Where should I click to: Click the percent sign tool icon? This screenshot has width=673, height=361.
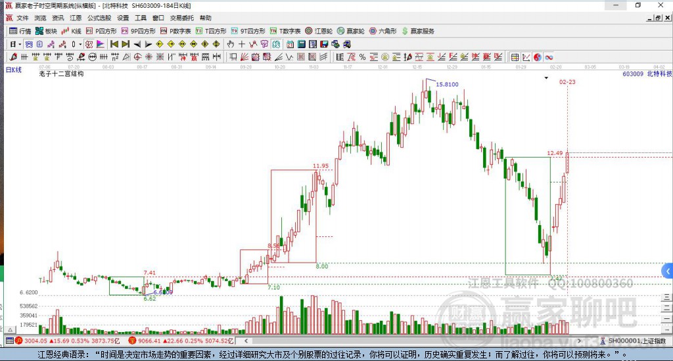[x=362, y=57]
